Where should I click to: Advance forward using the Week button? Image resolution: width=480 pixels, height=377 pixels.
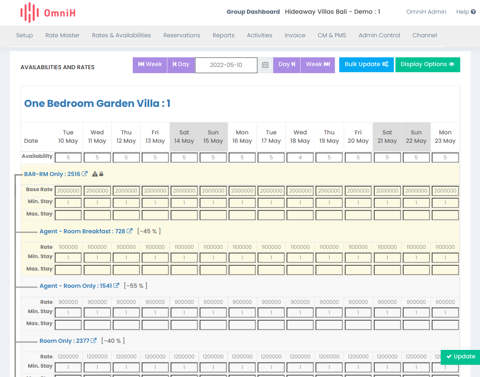pyautogui.click(x=317, y=64)
